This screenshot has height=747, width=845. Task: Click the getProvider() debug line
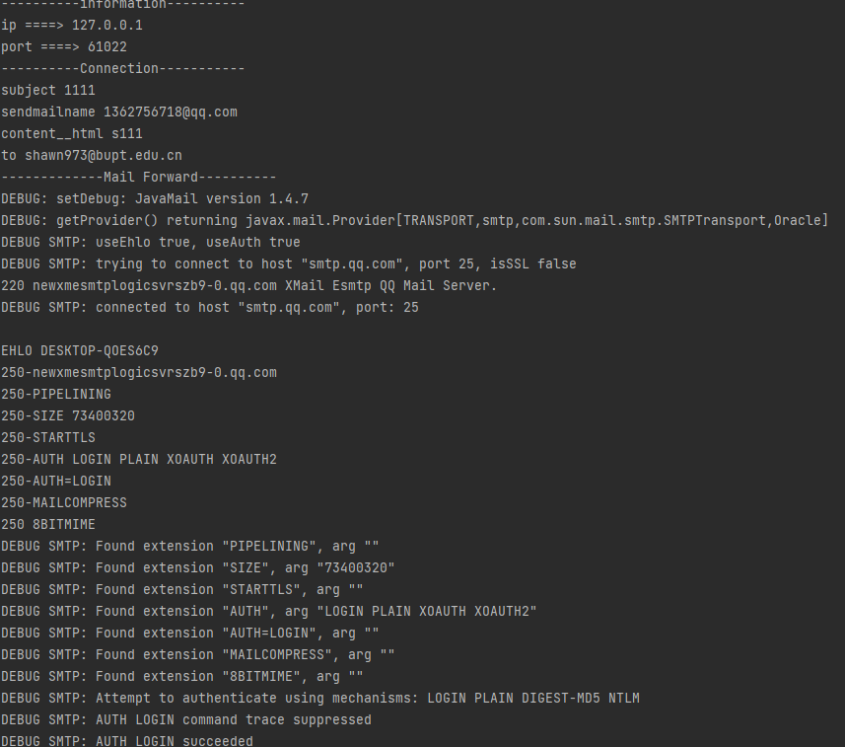pos(414,220)
